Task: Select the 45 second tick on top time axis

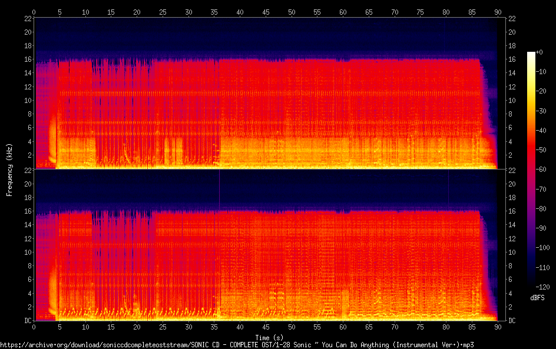Action: (x=266, y=12)
